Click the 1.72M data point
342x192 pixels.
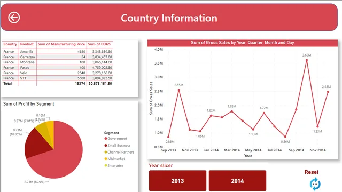264,113
